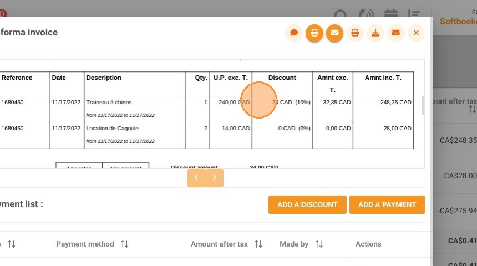Click the Actions column header

(368, 244)
